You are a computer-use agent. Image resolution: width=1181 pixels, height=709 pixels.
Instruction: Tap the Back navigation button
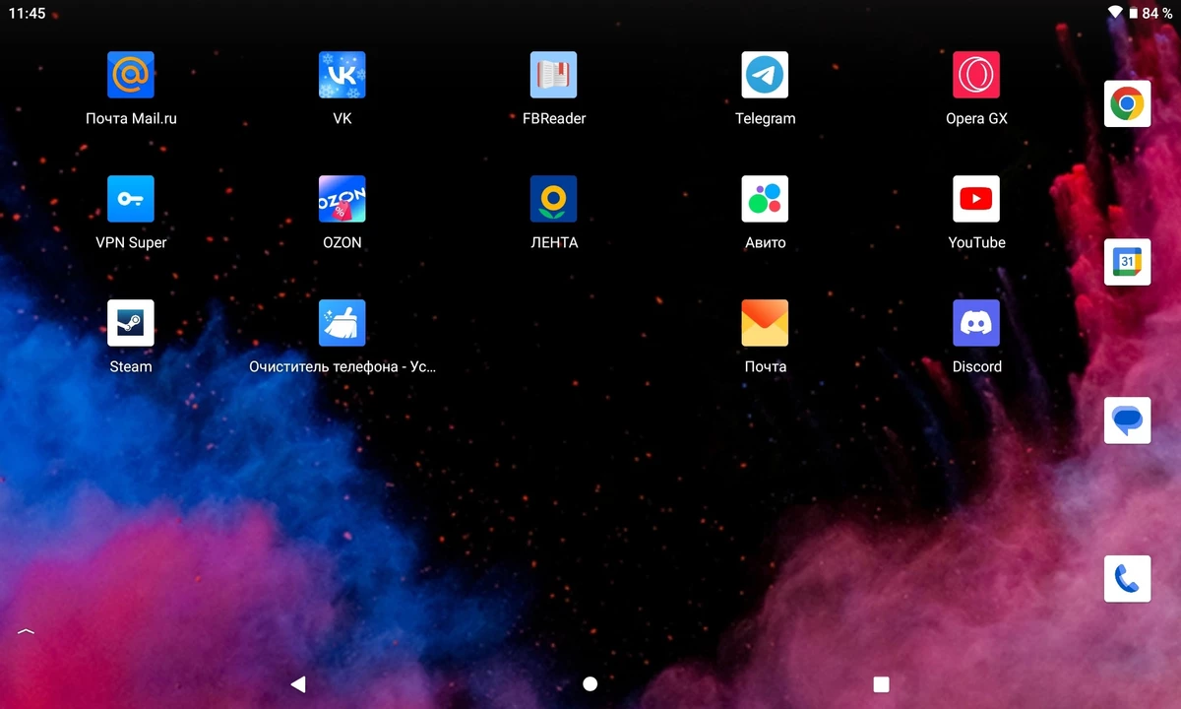298,684
